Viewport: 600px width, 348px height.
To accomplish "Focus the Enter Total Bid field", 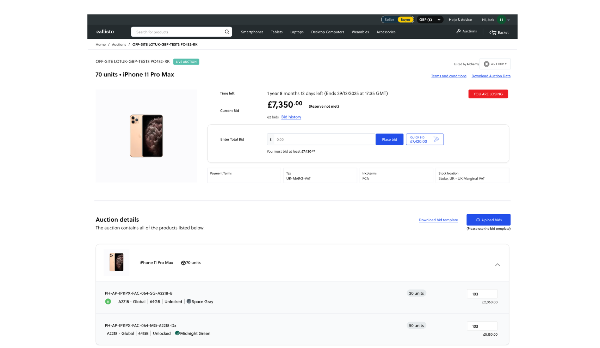I will point(324,139).
